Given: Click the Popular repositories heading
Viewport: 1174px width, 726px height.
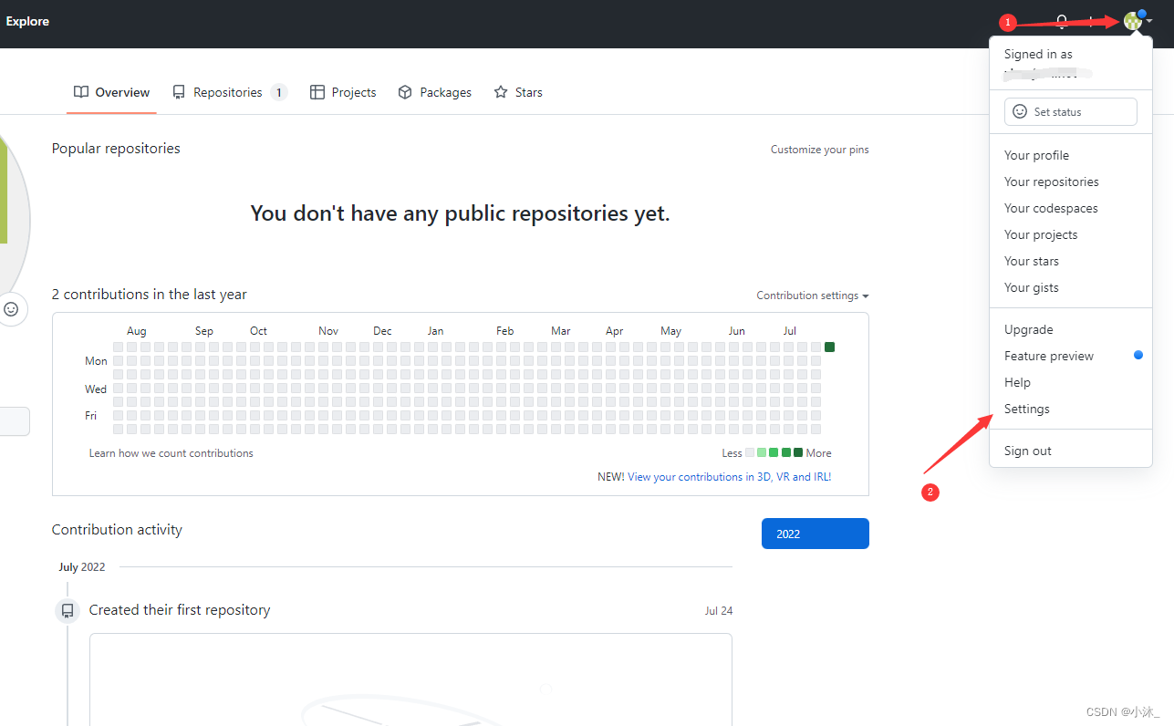Looking at the screenshot, I should pyautogui.click(x=116, y=149).
